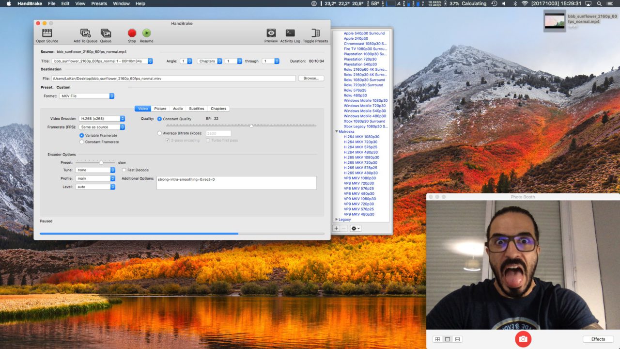Add a preset with the plus button

click(x=337, y=228)
